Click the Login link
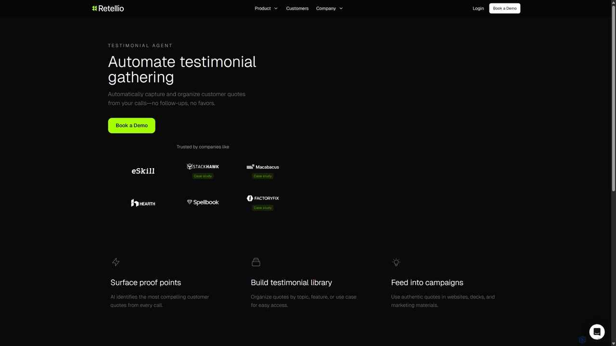This screenshot has height=346, width=616. [478, 8]
